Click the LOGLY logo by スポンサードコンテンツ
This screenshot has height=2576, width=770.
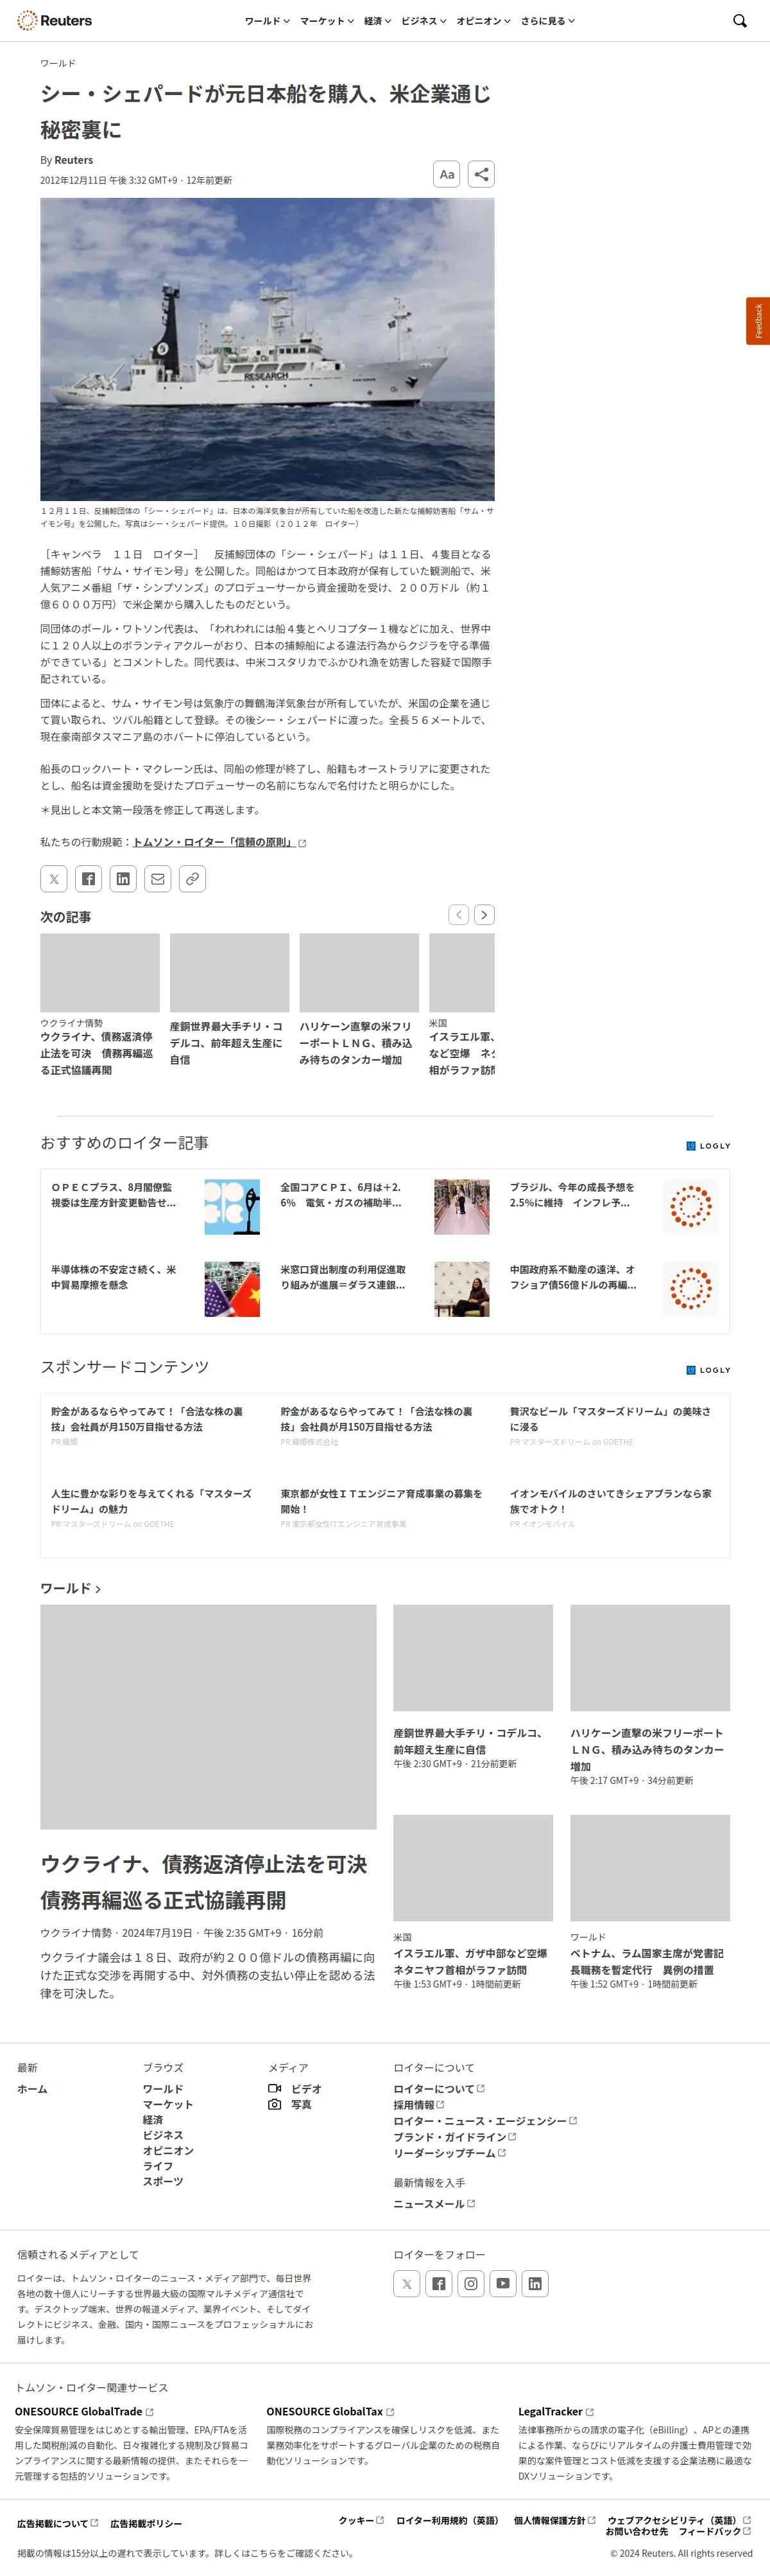[708, 1370]
